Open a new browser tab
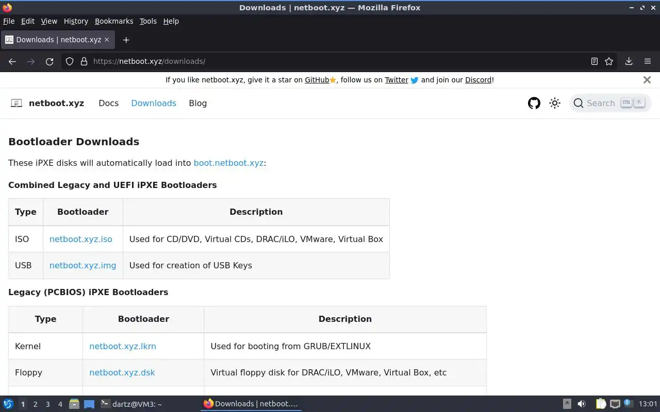The image size is (660, 412). (x=126, y=40)
